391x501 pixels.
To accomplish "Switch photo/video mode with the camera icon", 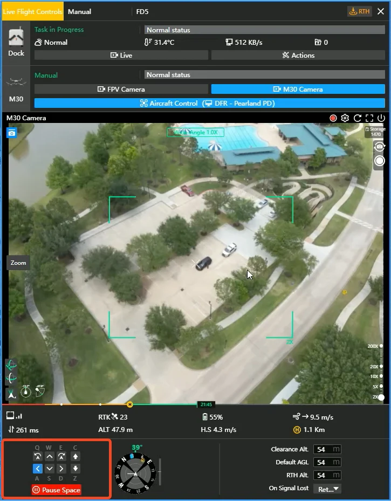I will (x=380, y=147).
